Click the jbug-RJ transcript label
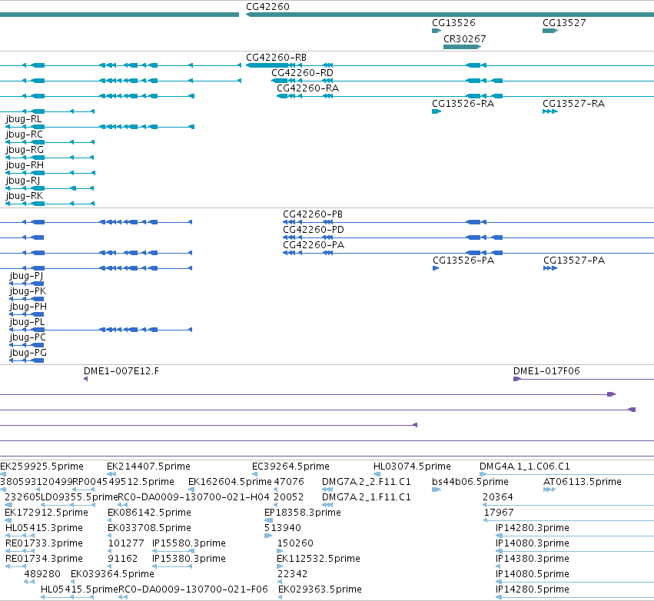 coord(23,181)
